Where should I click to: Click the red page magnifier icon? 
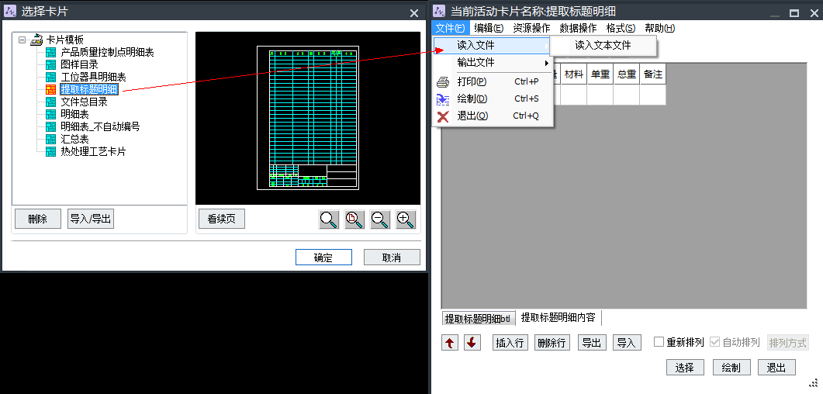[x=354, y=219]
